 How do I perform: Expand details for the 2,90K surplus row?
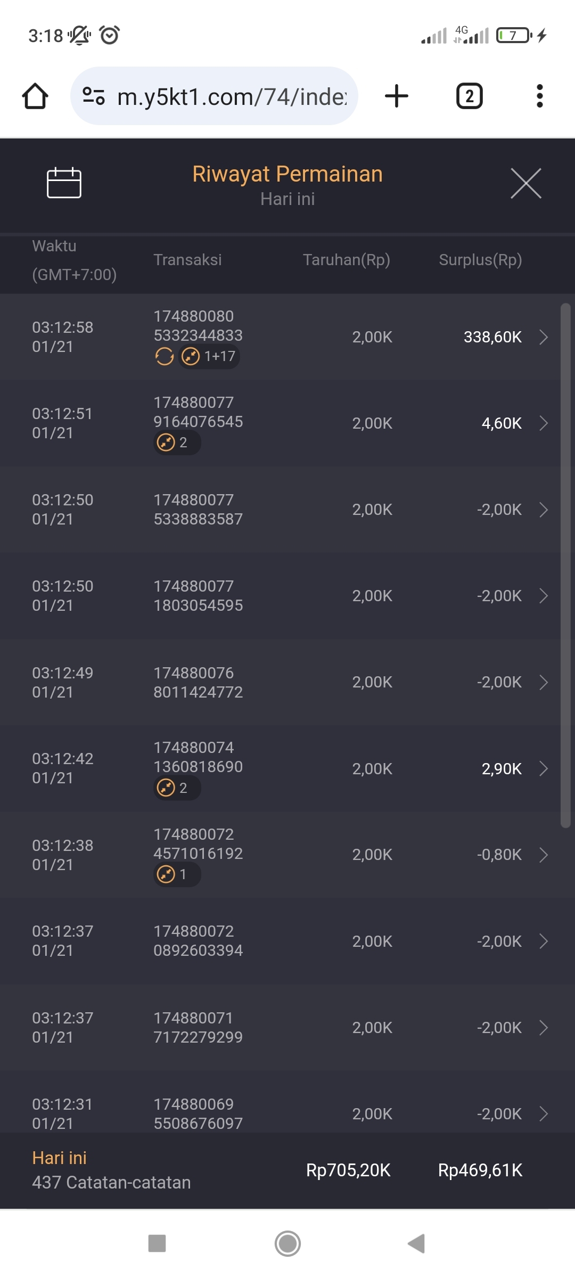(x=543, y=769)
